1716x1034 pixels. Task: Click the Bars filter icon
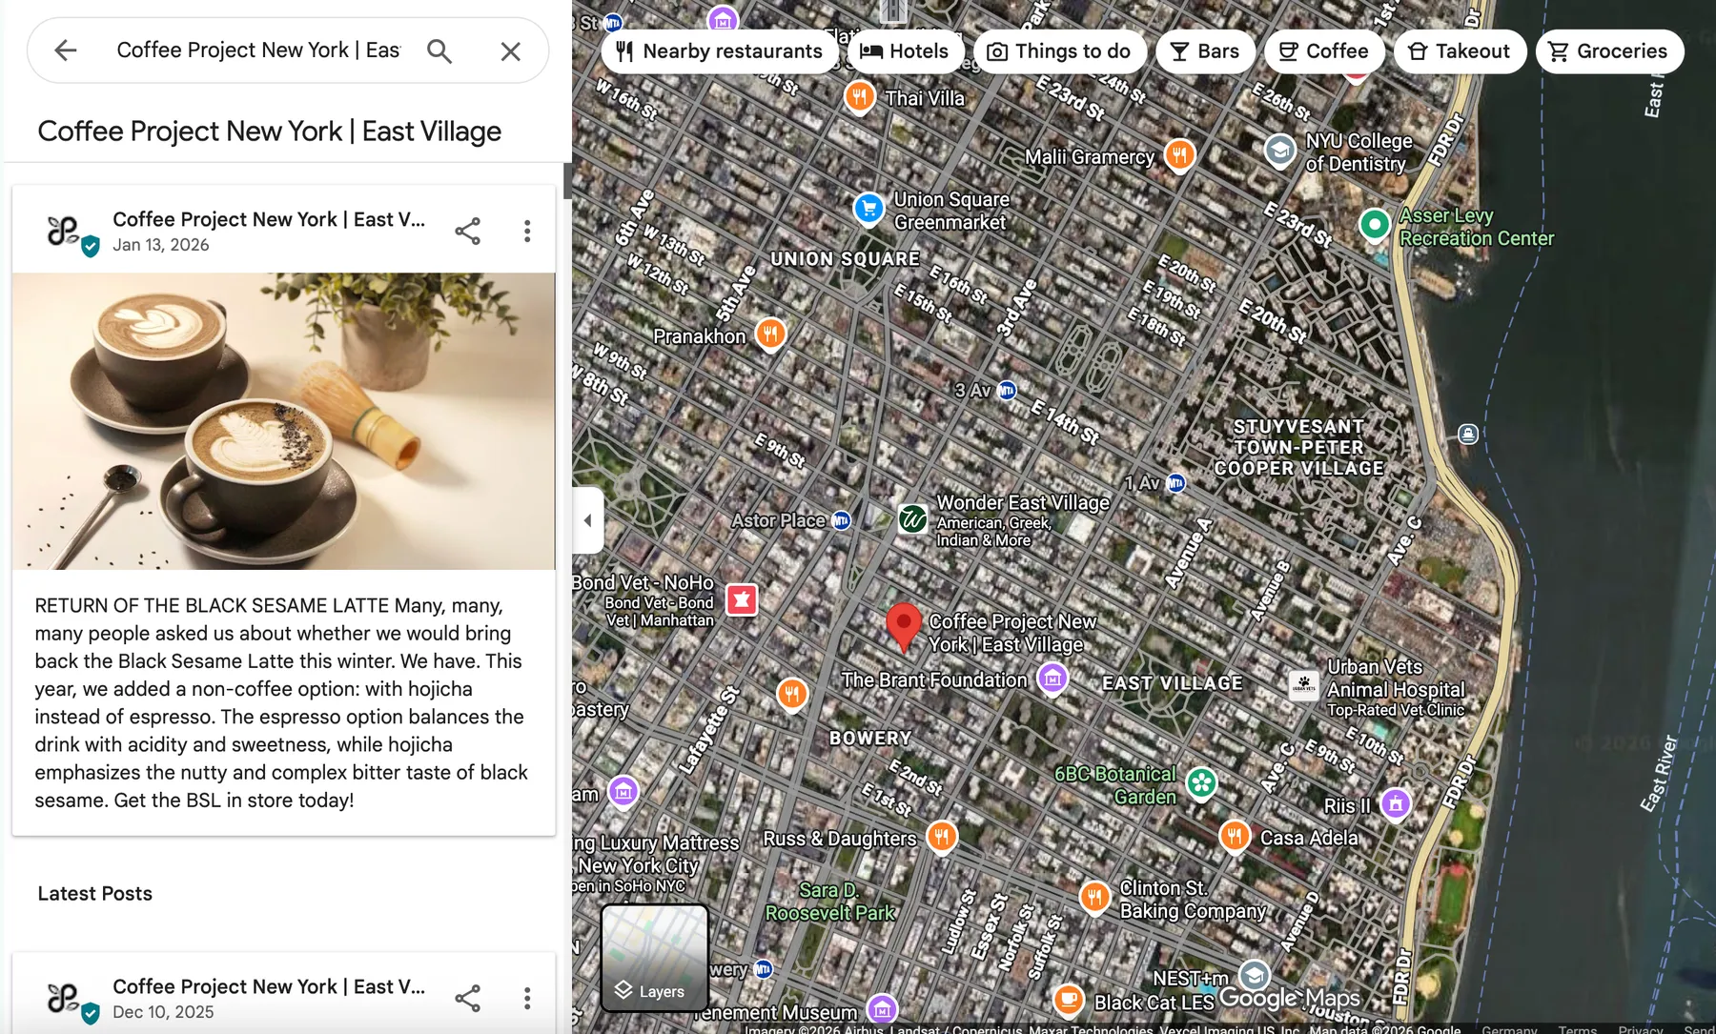(1178, 51)
